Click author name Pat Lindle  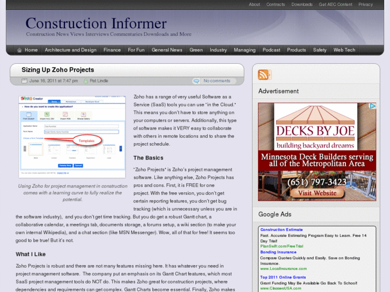(x=99, y=81)
